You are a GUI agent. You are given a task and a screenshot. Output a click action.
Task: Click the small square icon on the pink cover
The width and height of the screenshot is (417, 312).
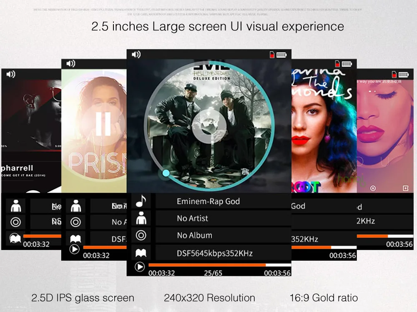tap(406, 188)
